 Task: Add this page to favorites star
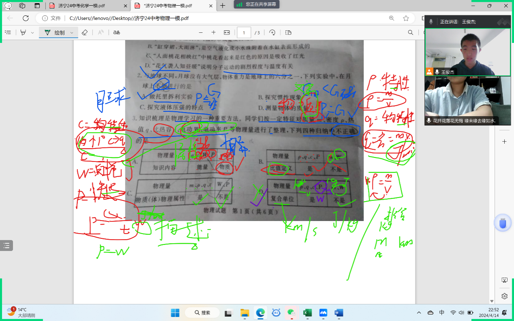406,18
